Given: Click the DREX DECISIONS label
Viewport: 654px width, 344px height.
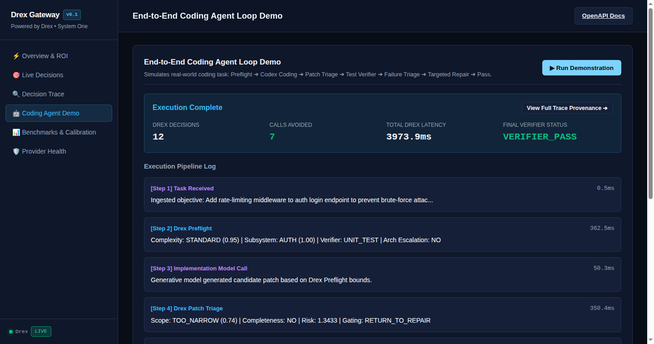Looking at the screenshot, I should coord(176,125).
